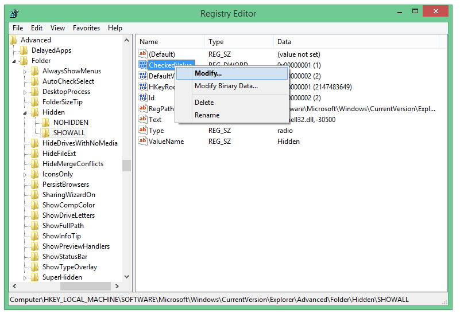This screenshot has width=460, height=318.
Task: Click tree horizontal scrollbar left arrow
Action: pos(14,286)
